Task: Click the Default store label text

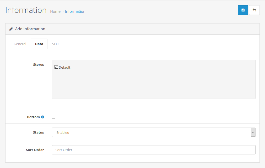Action: [64, 68]
